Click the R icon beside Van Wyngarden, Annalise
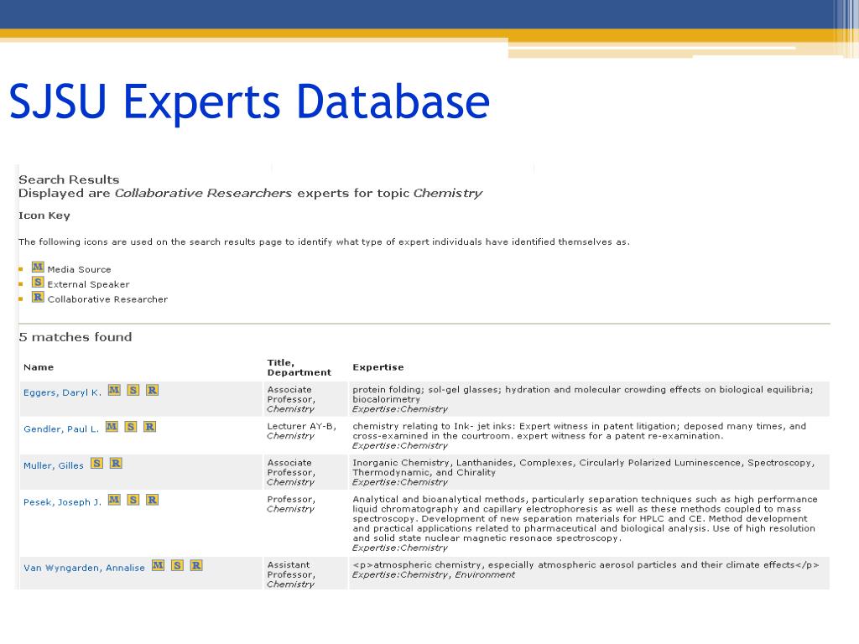This screenshot has width=859, height=644. coord(196,565)
